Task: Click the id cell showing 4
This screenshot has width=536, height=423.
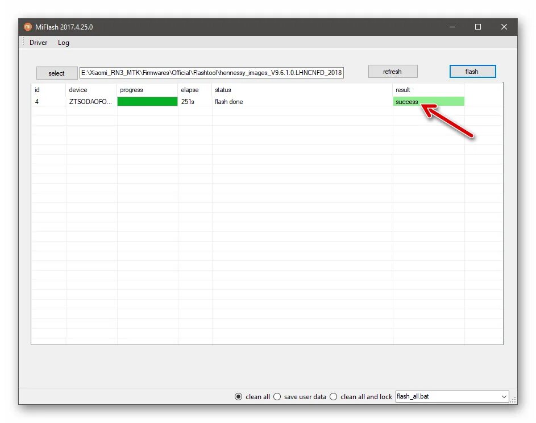Action: tap(48, 102)
